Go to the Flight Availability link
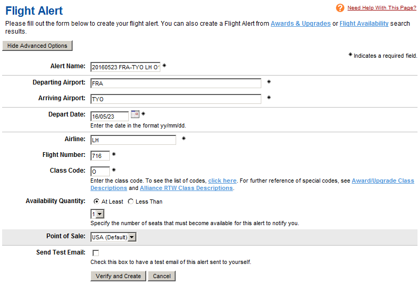This screenshot has width=418, height=286. pyautogui.click(x=364, y=24)
